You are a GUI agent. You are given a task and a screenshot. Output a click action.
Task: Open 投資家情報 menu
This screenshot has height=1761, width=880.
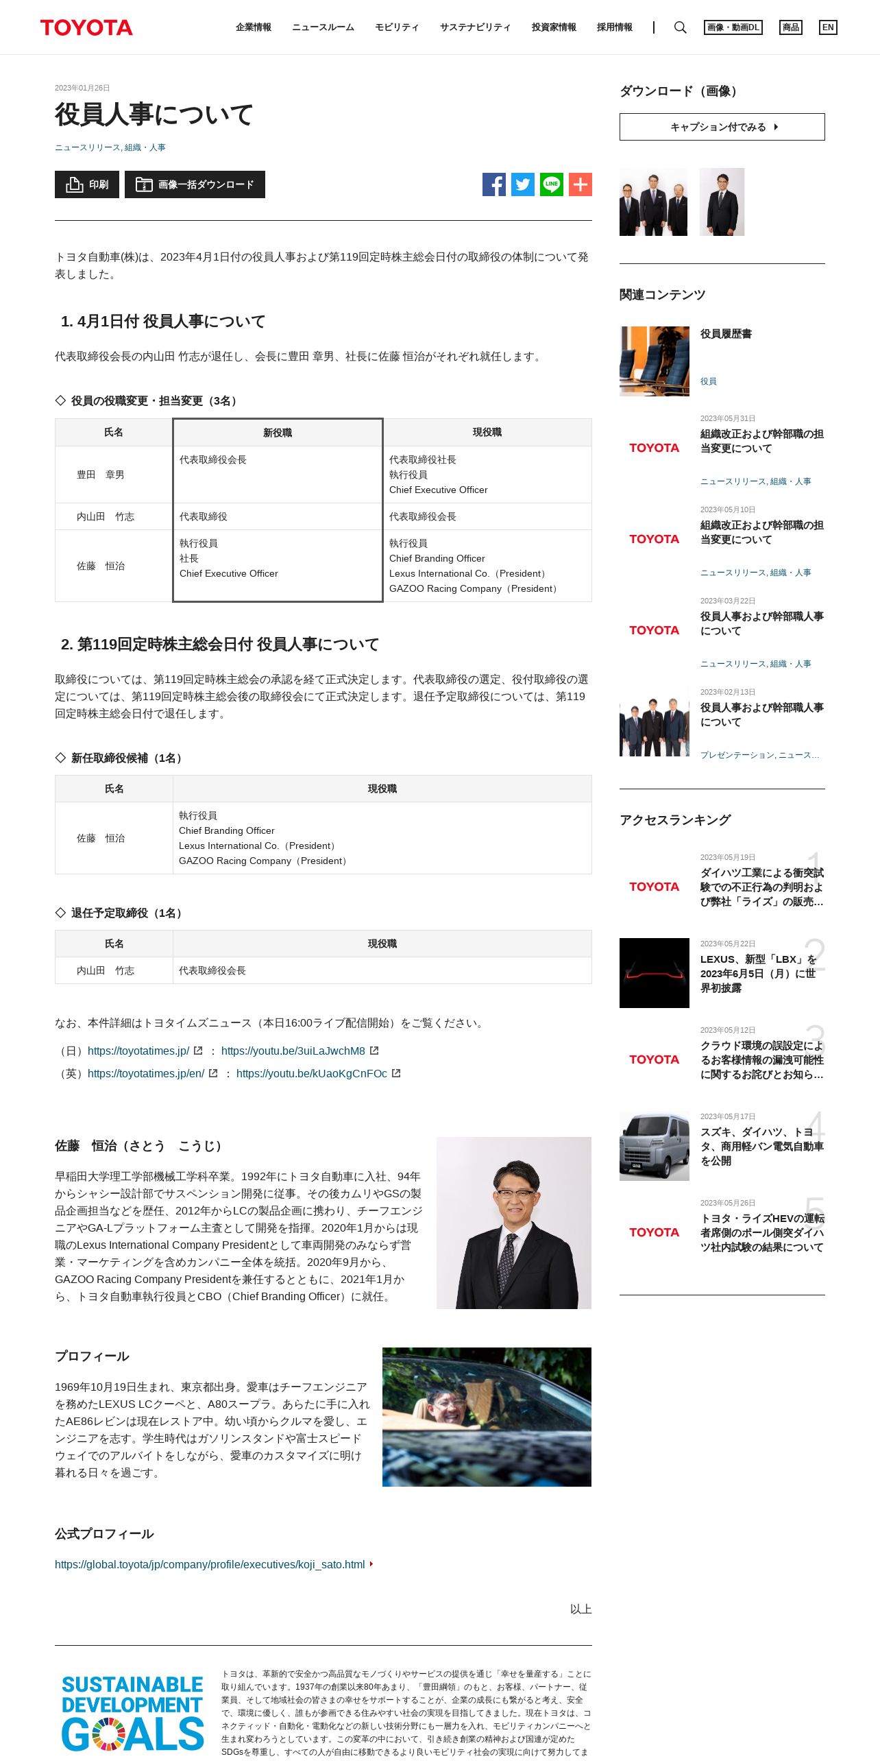point(554,27)
